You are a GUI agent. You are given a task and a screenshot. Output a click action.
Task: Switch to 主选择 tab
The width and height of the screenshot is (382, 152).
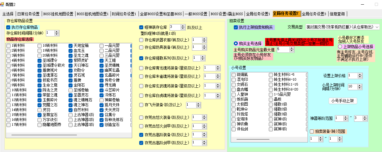click(8, 14)
